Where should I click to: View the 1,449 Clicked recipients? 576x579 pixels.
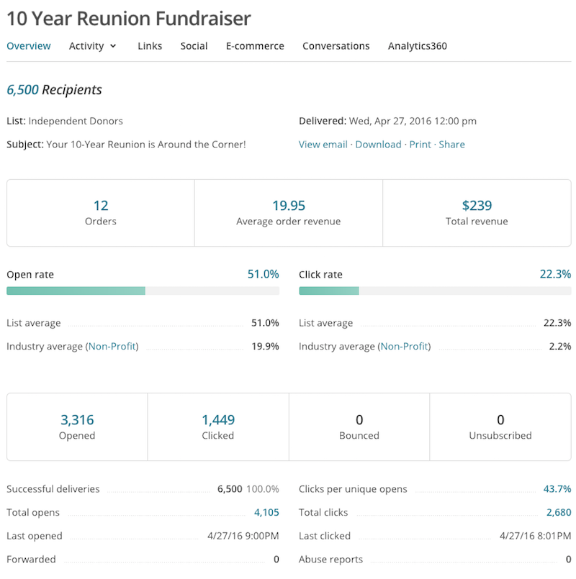point(218,420)
